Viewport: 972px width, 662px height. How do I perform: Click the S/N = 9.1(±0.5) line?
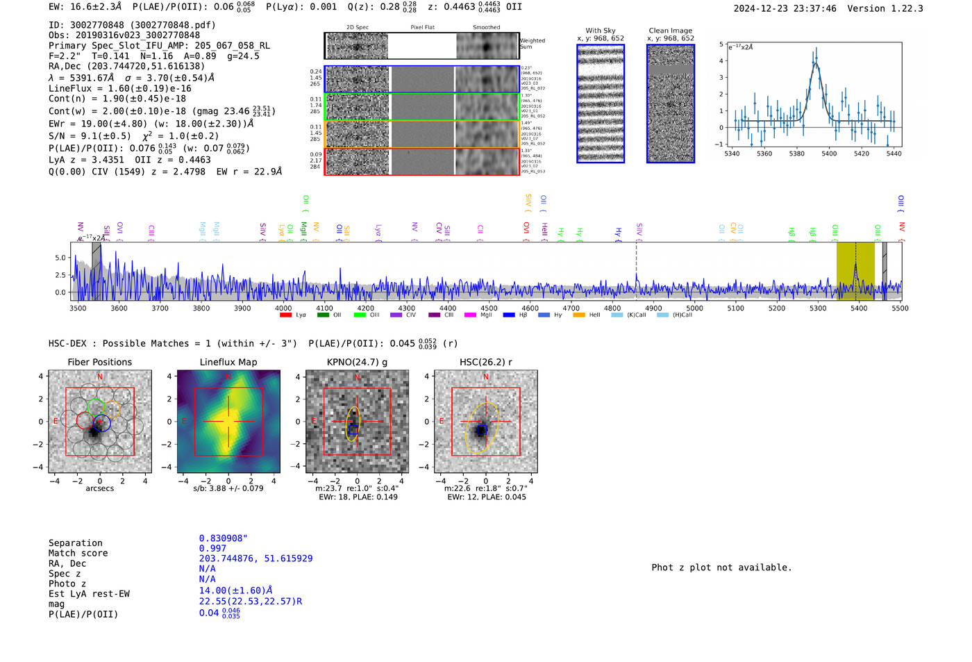click(x=133, y=136)
